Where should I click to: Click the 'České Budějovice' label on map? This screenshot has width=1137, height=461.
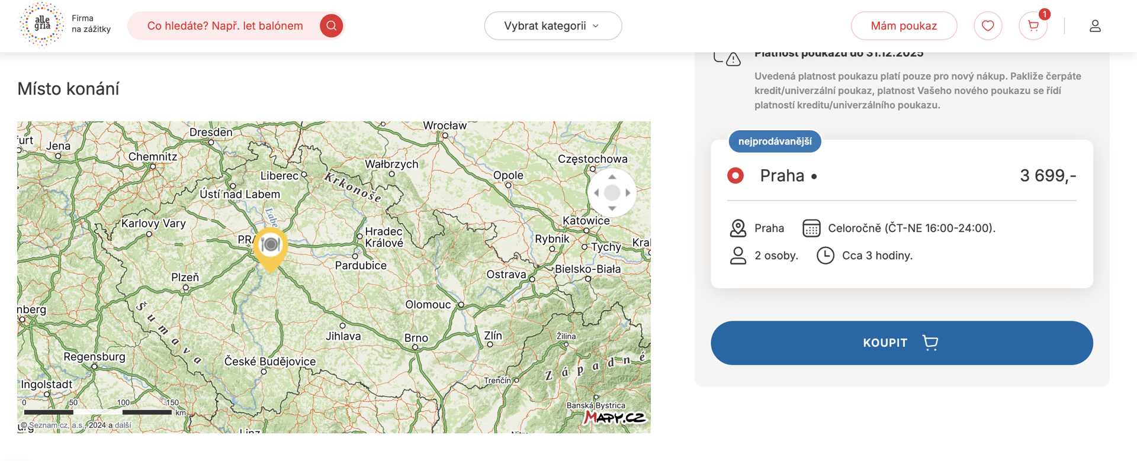pyautogui.click(x=270, y=362)
